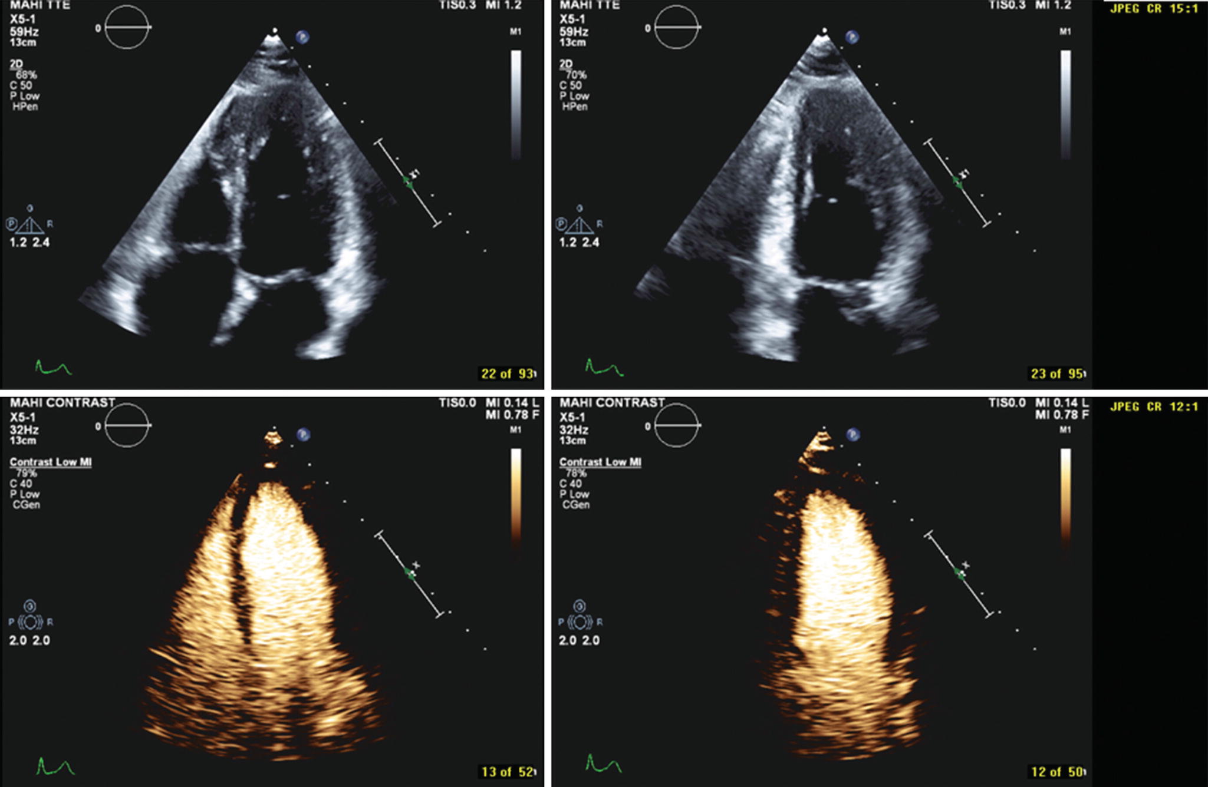The width and height of the screenshot is (1208, 787).
Task: Click the contrast gain value 78%
Action: tap(576, 473)
